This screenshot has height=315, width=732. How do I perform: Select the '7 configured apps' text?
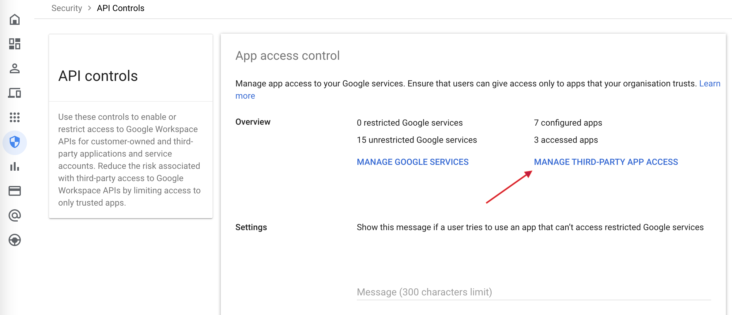click(x=568, y=123)
